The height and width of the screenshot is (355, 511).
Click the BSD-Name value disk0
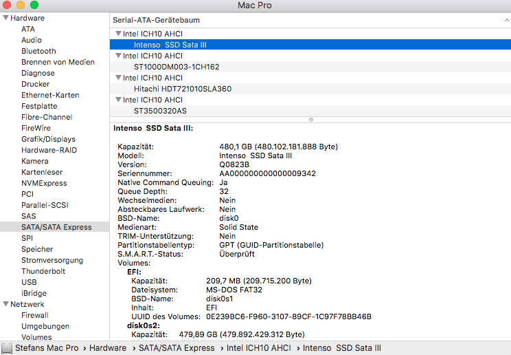[229, 218]
